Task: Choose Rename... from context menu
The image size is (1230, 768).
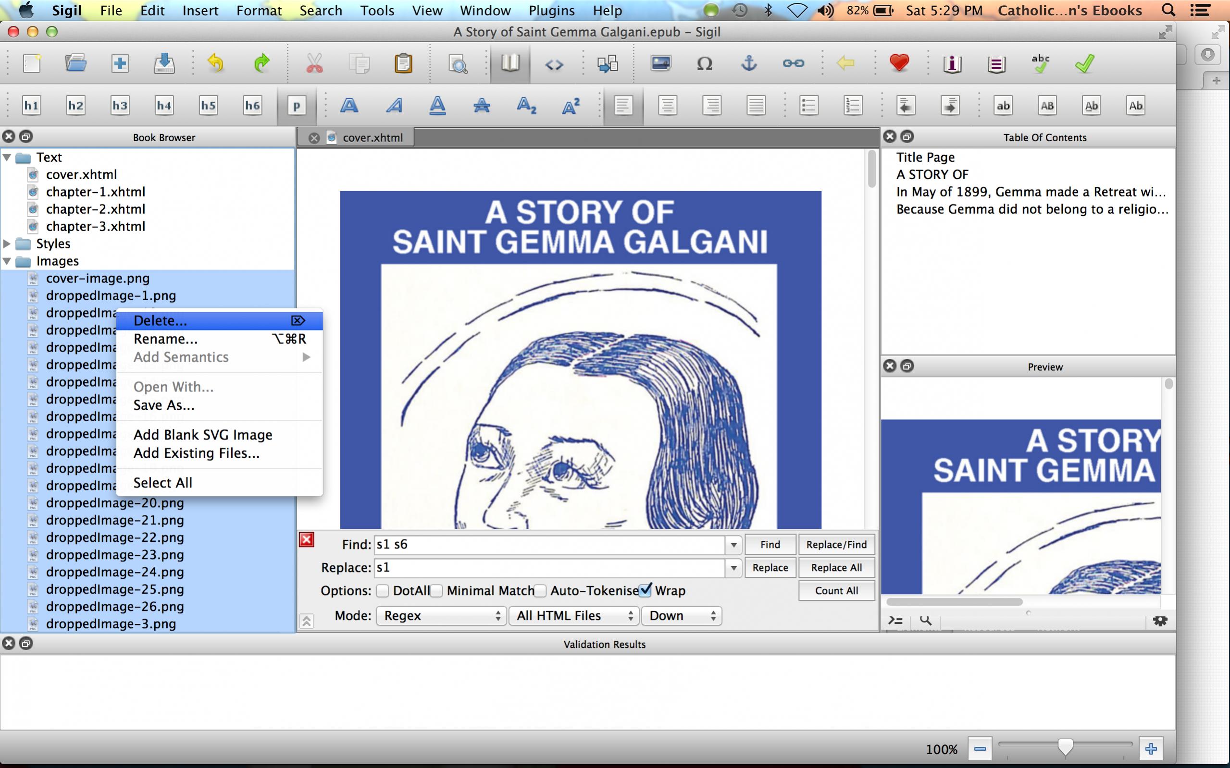Action: [220, 339]
